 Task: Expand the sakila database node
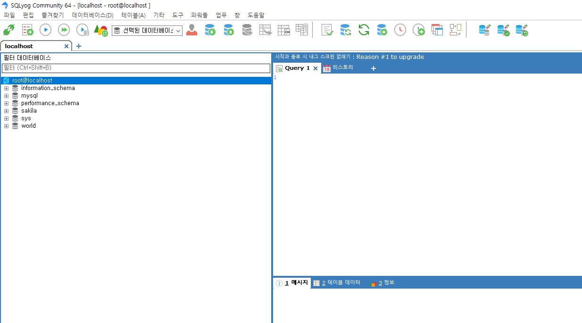tap(7, 111)
